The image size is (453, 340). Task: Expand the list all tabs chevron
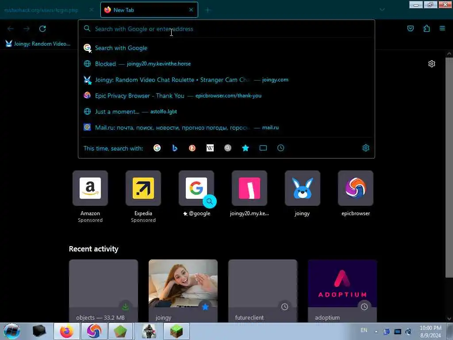[x=382, y=10]
